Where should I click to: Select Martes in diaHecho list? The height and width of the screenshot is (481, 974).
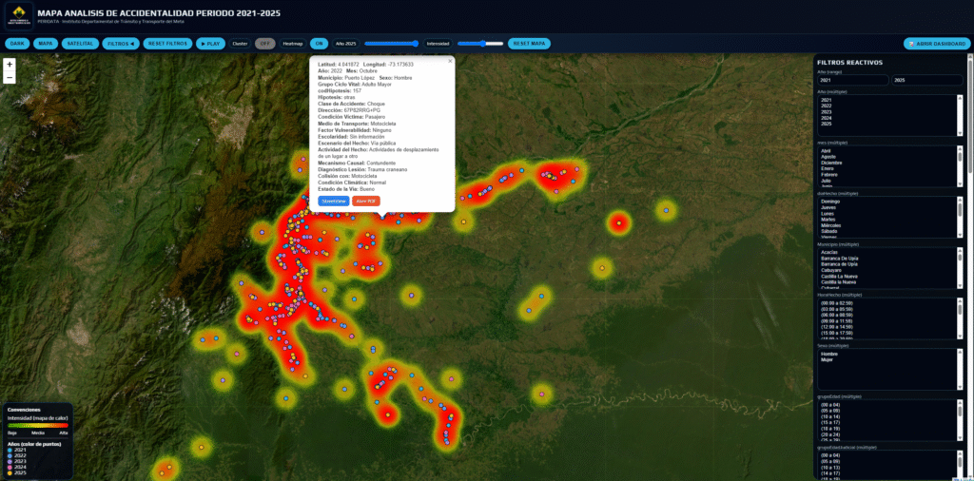pyautogui.click(x=887, y=220)
